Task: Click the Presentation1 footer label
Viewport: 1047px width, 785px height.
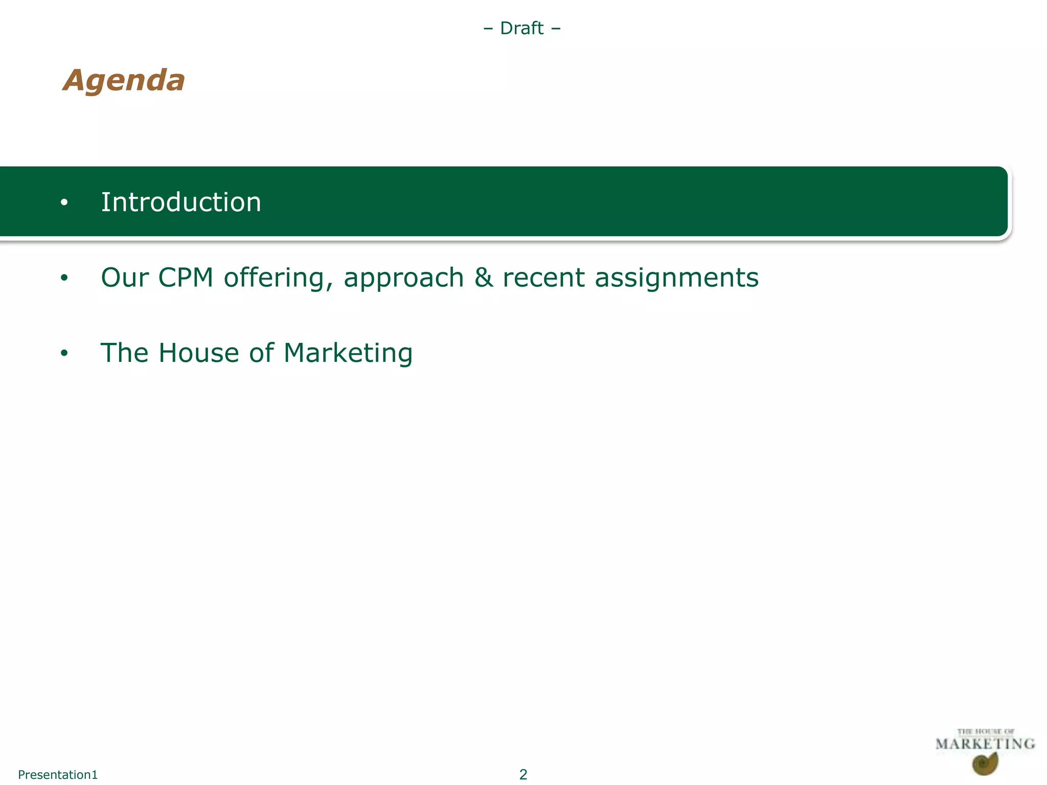Action: point(58,775)
